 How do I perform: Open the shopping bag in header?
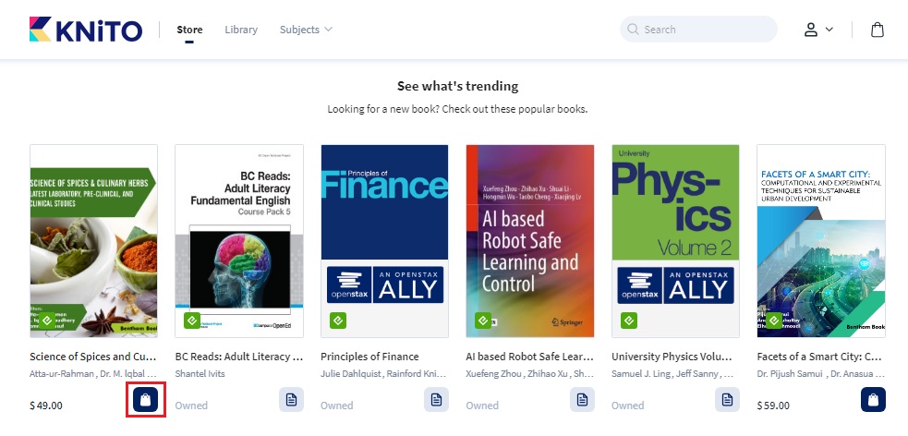(878, 30)
